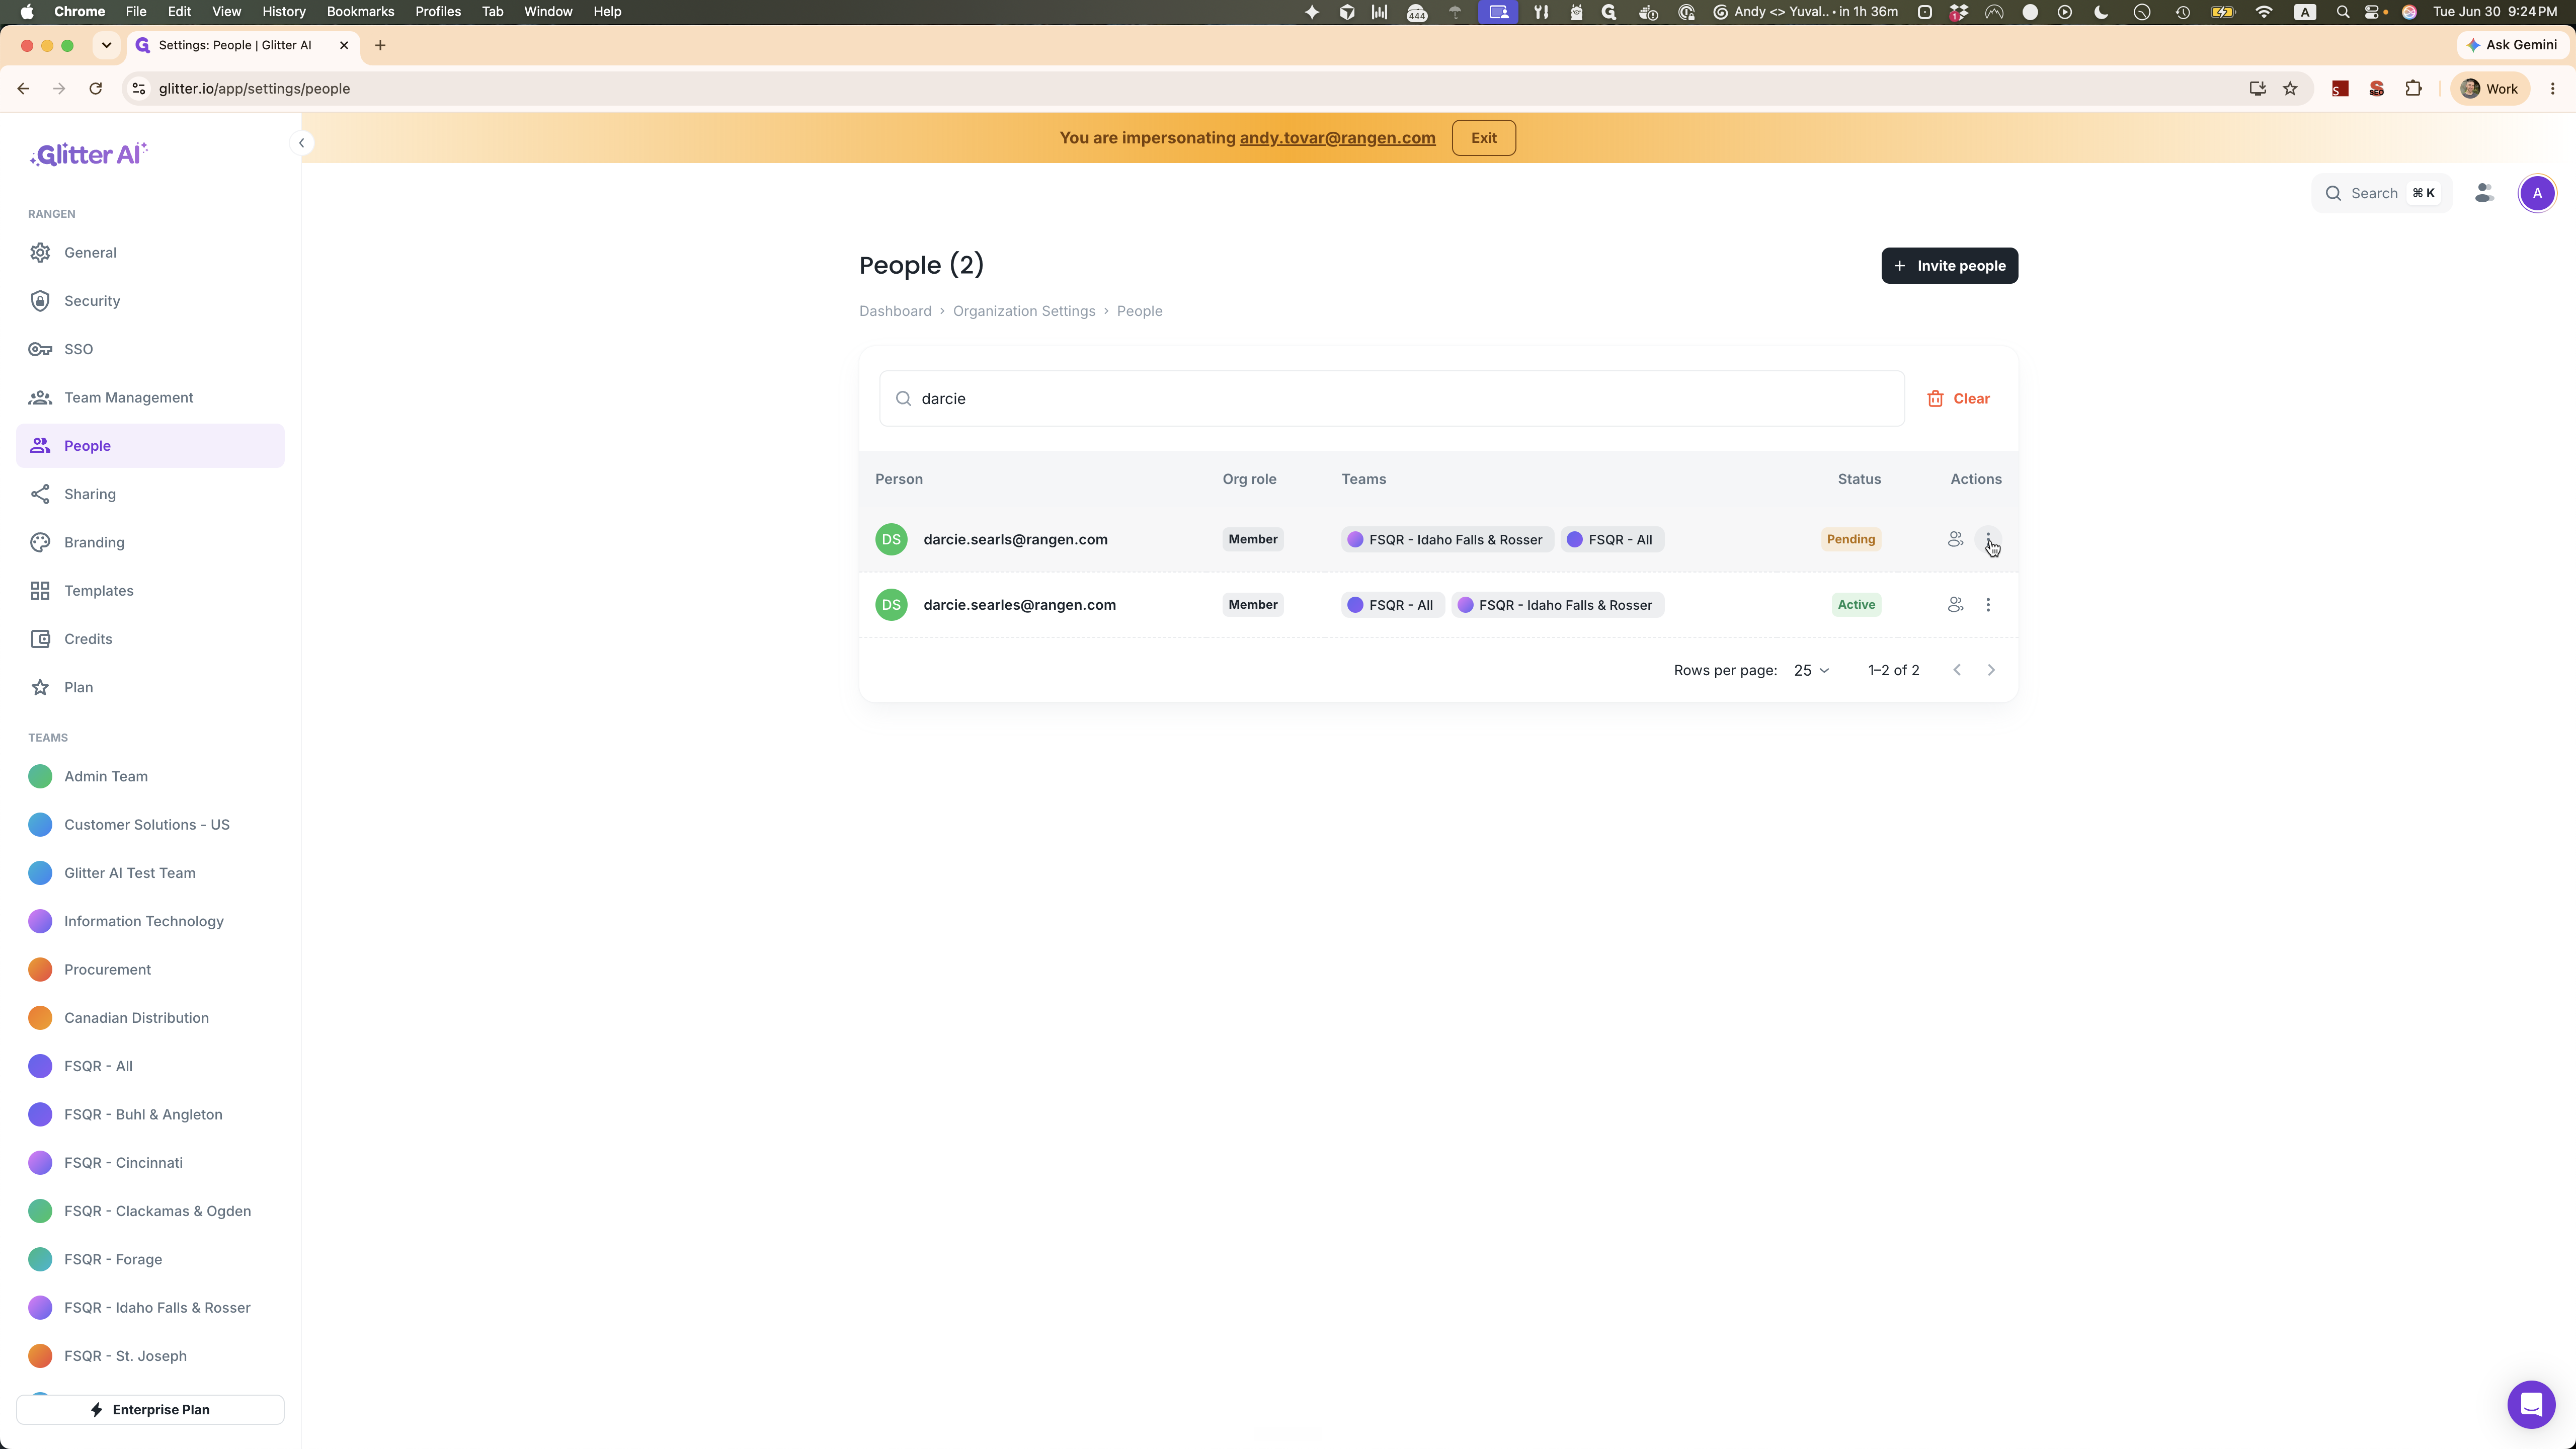Open Canadian Distribution team
The height and width of the screenshot is (1449, 2576).
[x=150, y=1018]
